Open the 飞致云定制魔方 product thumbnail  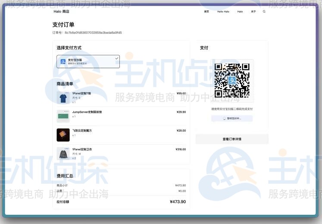pos(63,135)
